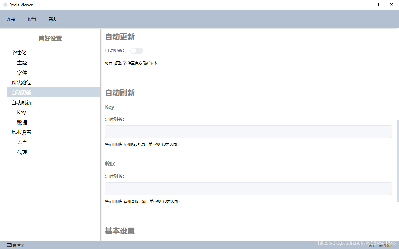The height and width of the screenshot is (249, 399).
Task: Close the Redis Viewer window
Action: (x=392, y=5)
